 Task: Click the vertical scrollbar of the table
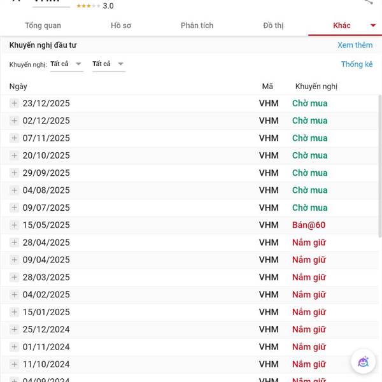pos(380,191)
